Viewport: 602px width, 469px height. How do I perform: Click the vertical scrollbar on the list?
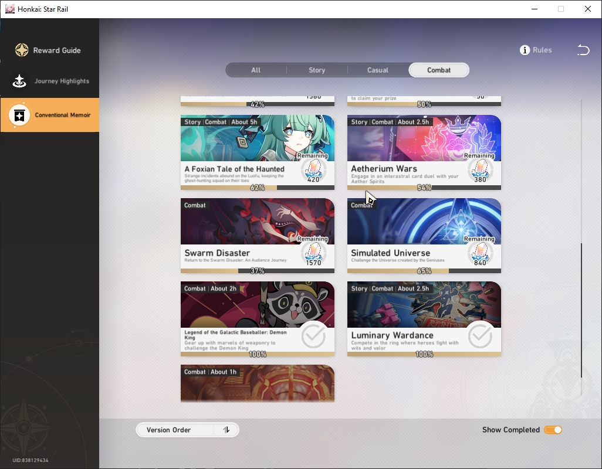pyautogui.click(x=581, y=310)
